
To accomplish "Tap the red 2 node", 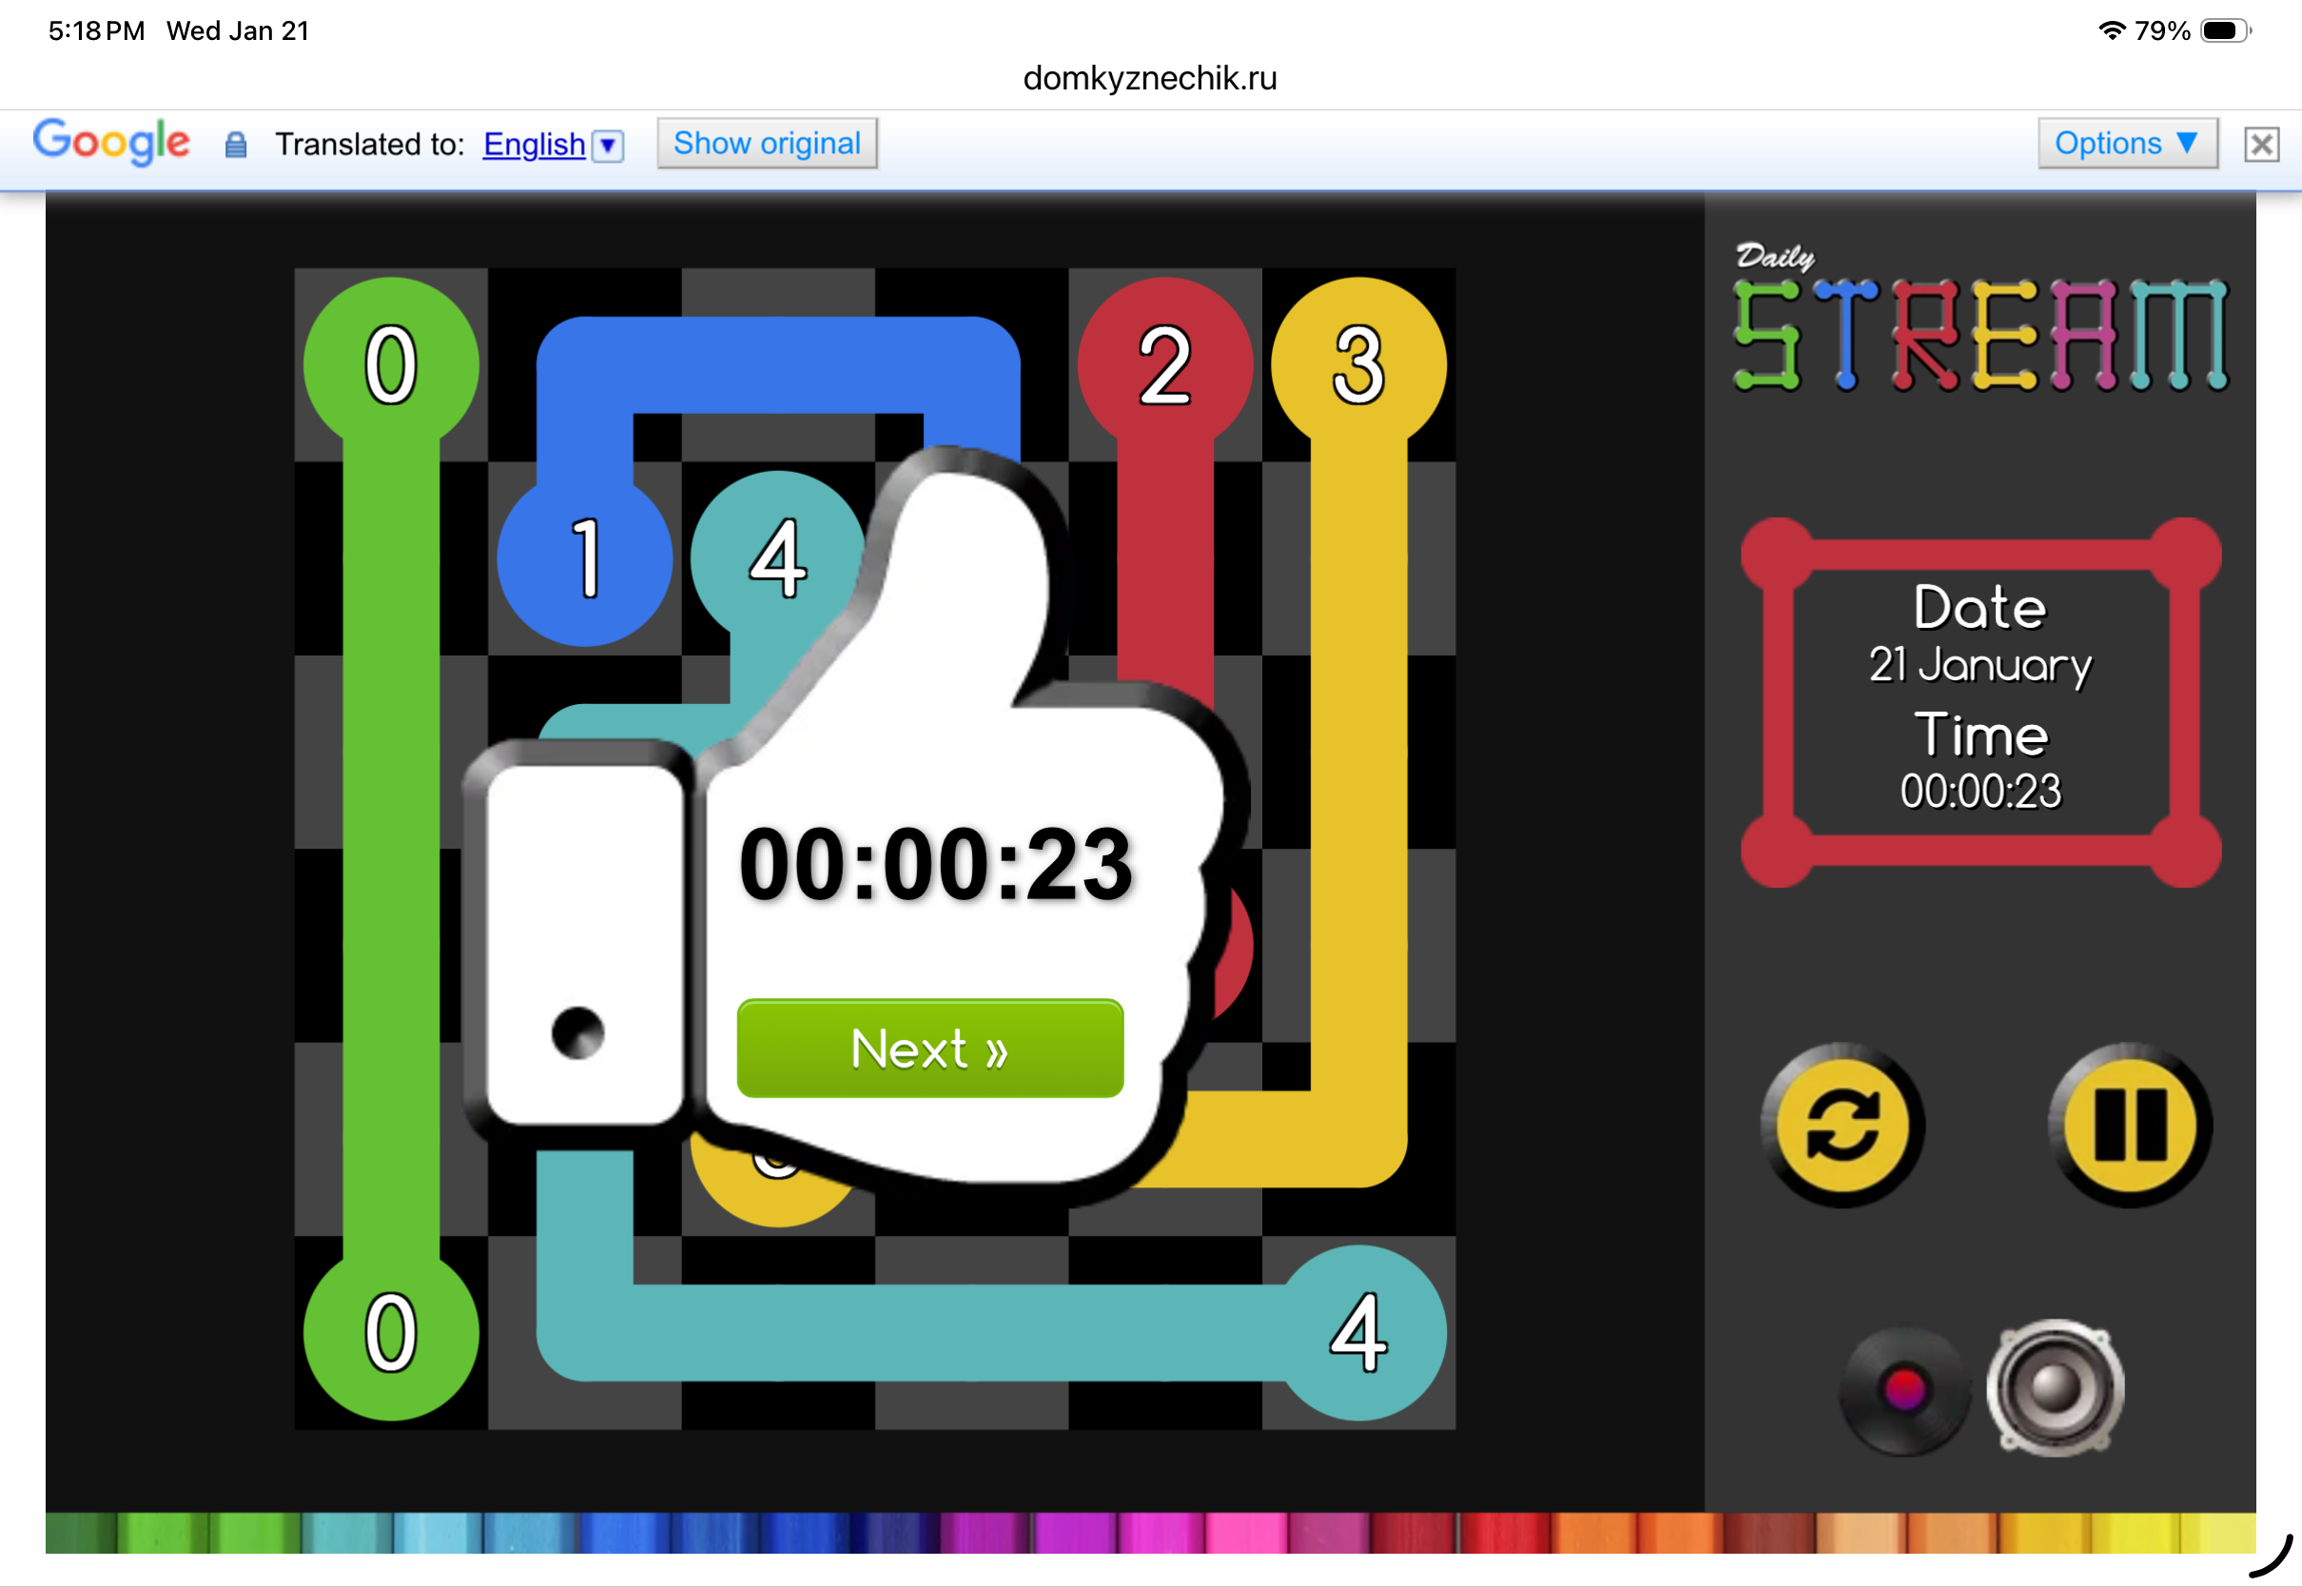I will [x=1165, y=365].
